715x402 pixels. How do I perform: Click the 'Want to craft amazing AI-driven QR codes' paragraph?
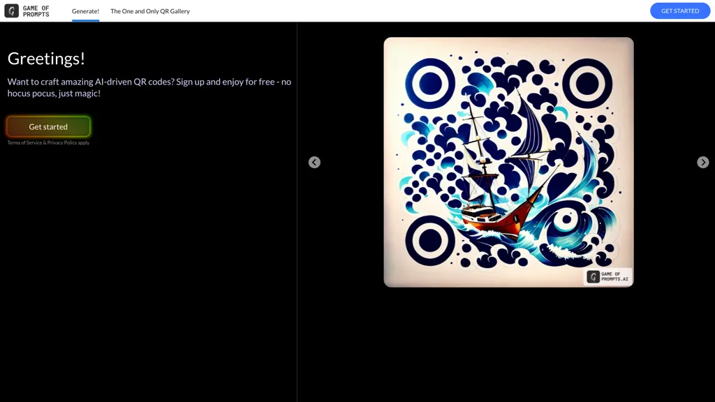coord(149,87)
